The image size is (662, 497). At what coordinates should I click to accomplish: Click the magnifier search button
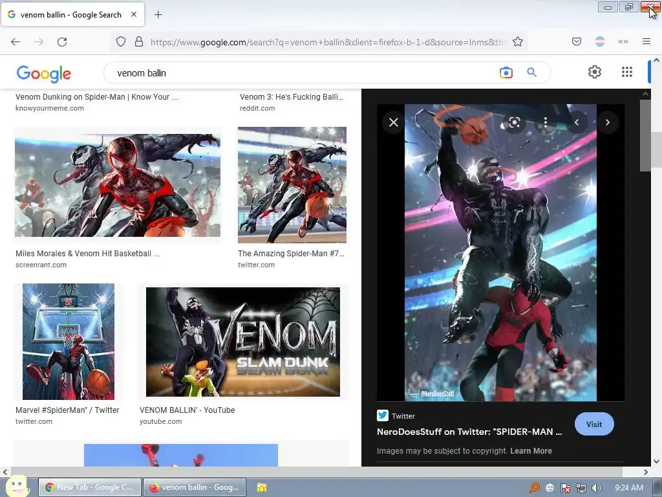531,72
